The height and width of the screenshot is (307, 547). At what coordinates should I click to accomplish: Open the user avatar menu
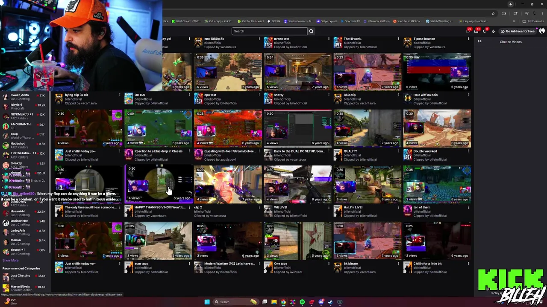pyautogui.click(x=542, y=31)
